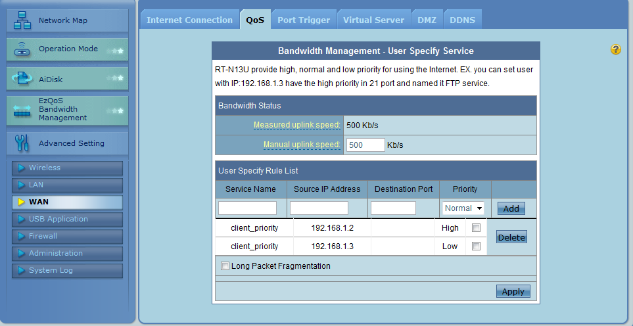Switch to the Internet Connection tab
Screen dimensions: 633x326
coord(189,20)
